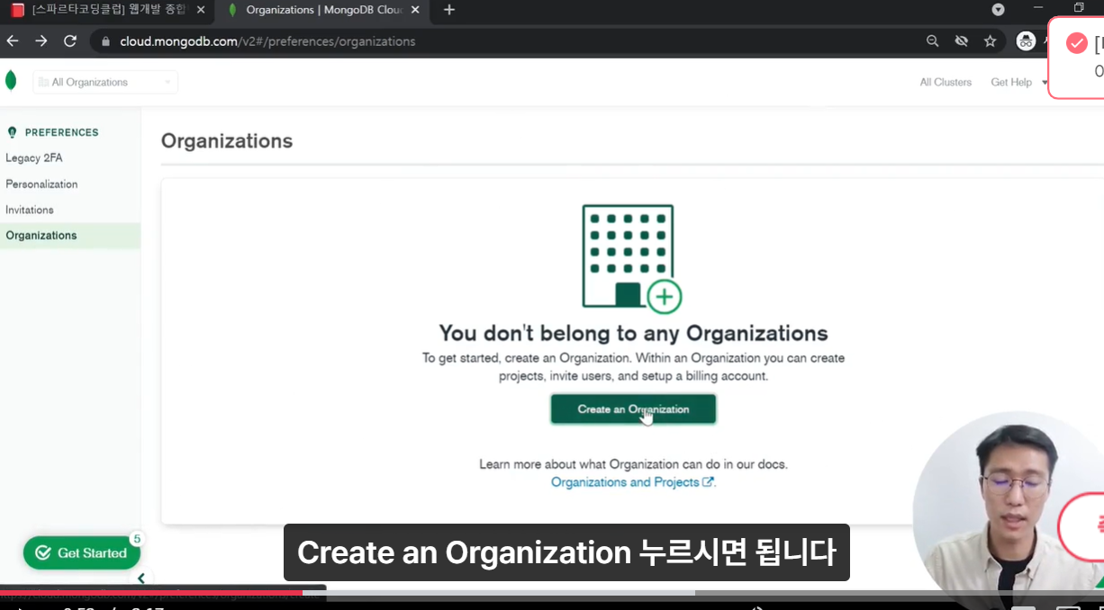The width and height of the screenshot is (1104, 610).
Task: Click the site lock icon in address bar
Action: pyautogui.click(x=105, y=41)
